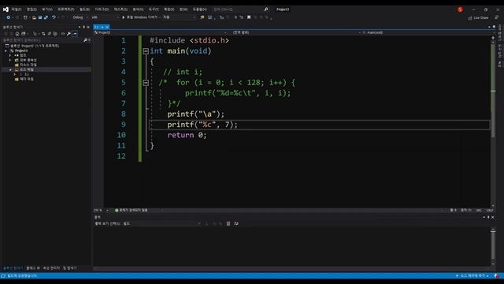This screenshot has width=504, height=284.
Task: Switch to the Property Manager bottom tab
Action: [51, 268]
